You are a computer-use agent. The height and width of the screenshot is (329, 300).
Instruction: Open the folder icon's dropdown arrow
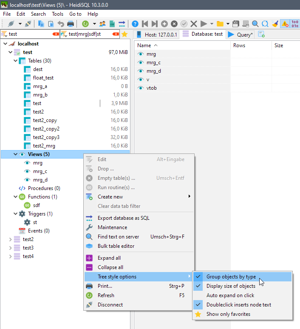pos(228,24)
